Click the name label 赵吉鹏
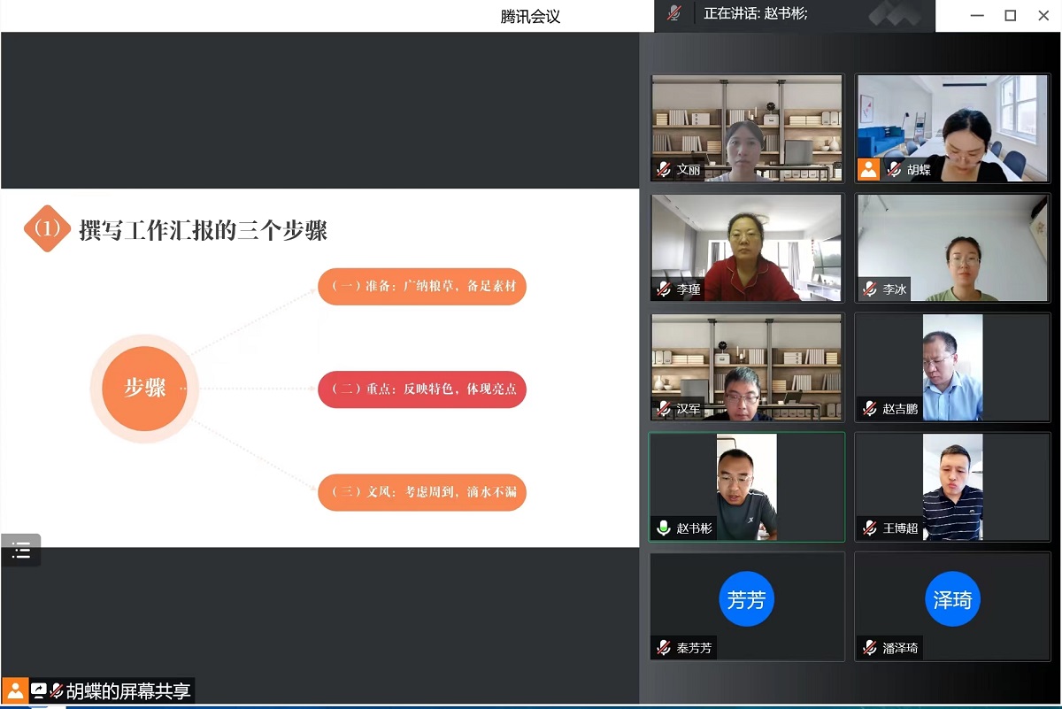The height and width of the screenshot is (709, 1062). point(900,409)
